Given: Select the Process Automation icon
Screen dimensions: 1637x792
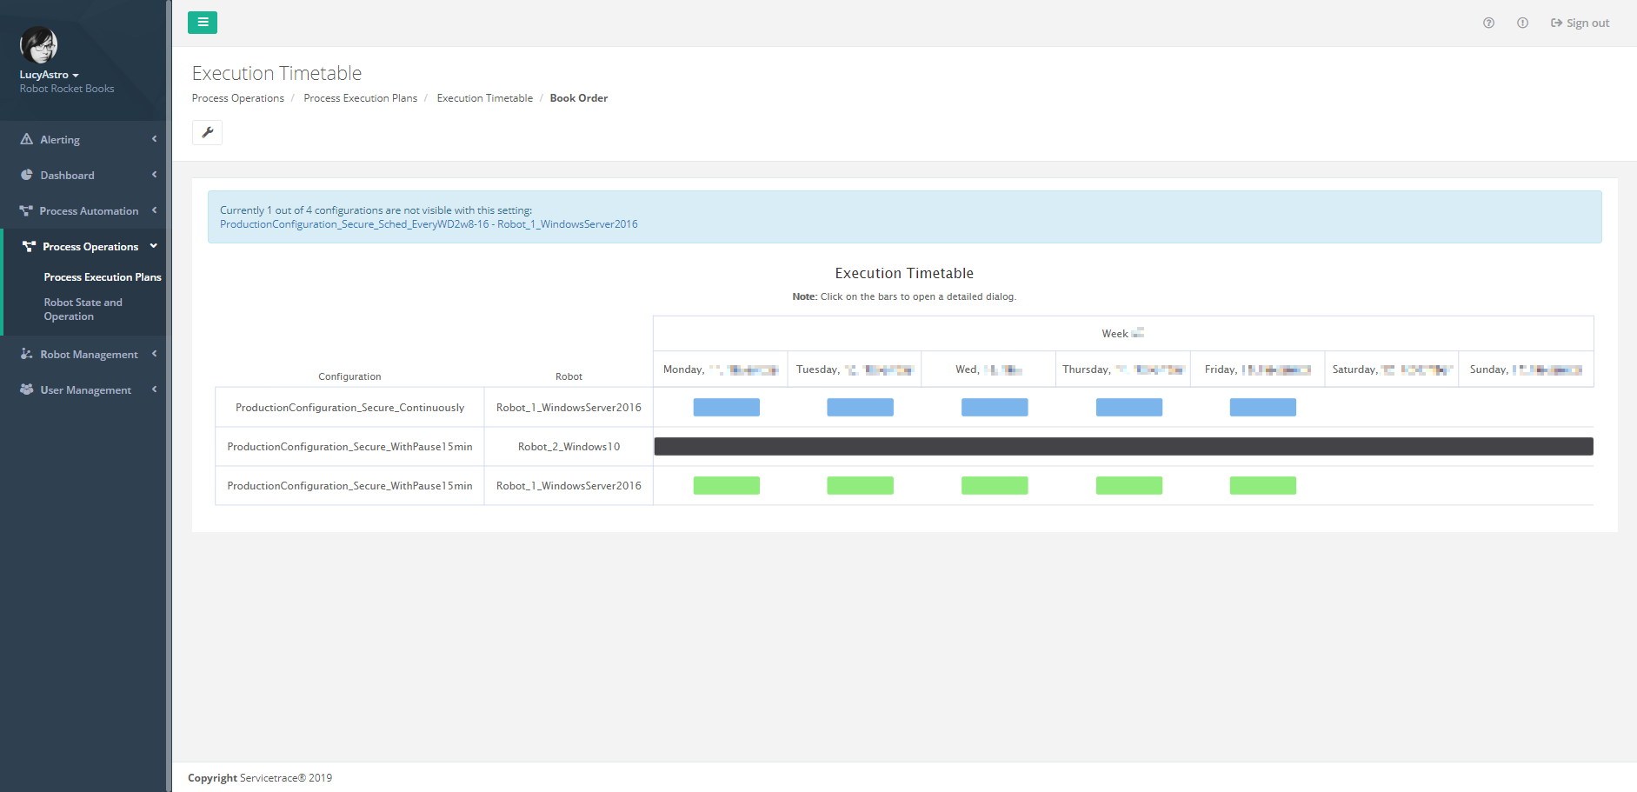Looking at the screenshot, I should point(26,210).
